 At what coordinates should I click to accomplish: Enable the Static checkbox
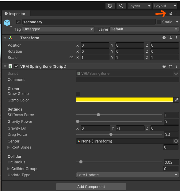pyautogui.click(x=159, y=22)
